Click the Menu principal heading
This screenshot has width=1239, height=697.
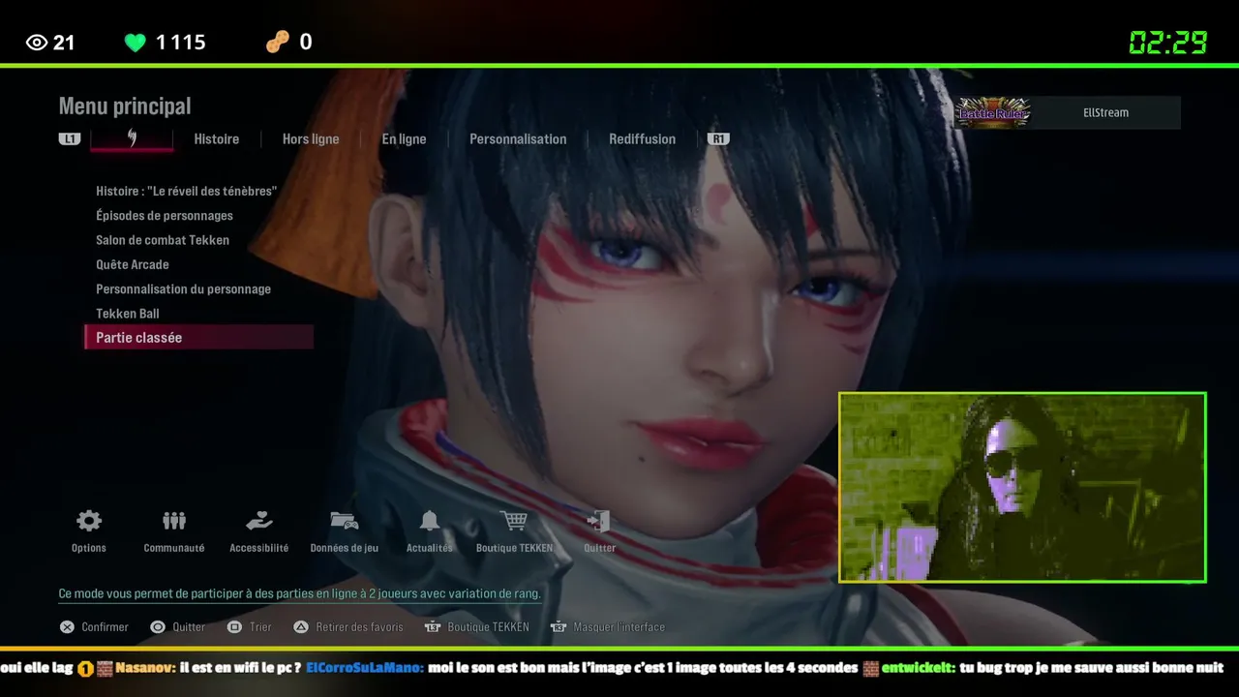coord(125,106)
